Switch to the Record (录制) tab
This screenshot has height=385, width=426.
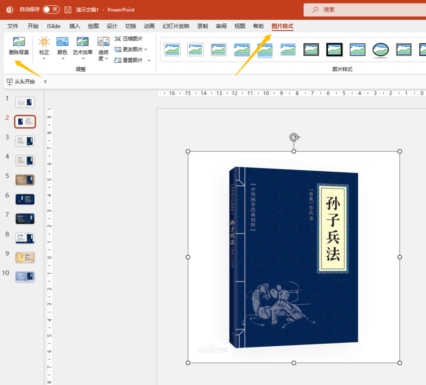(202, 26)
